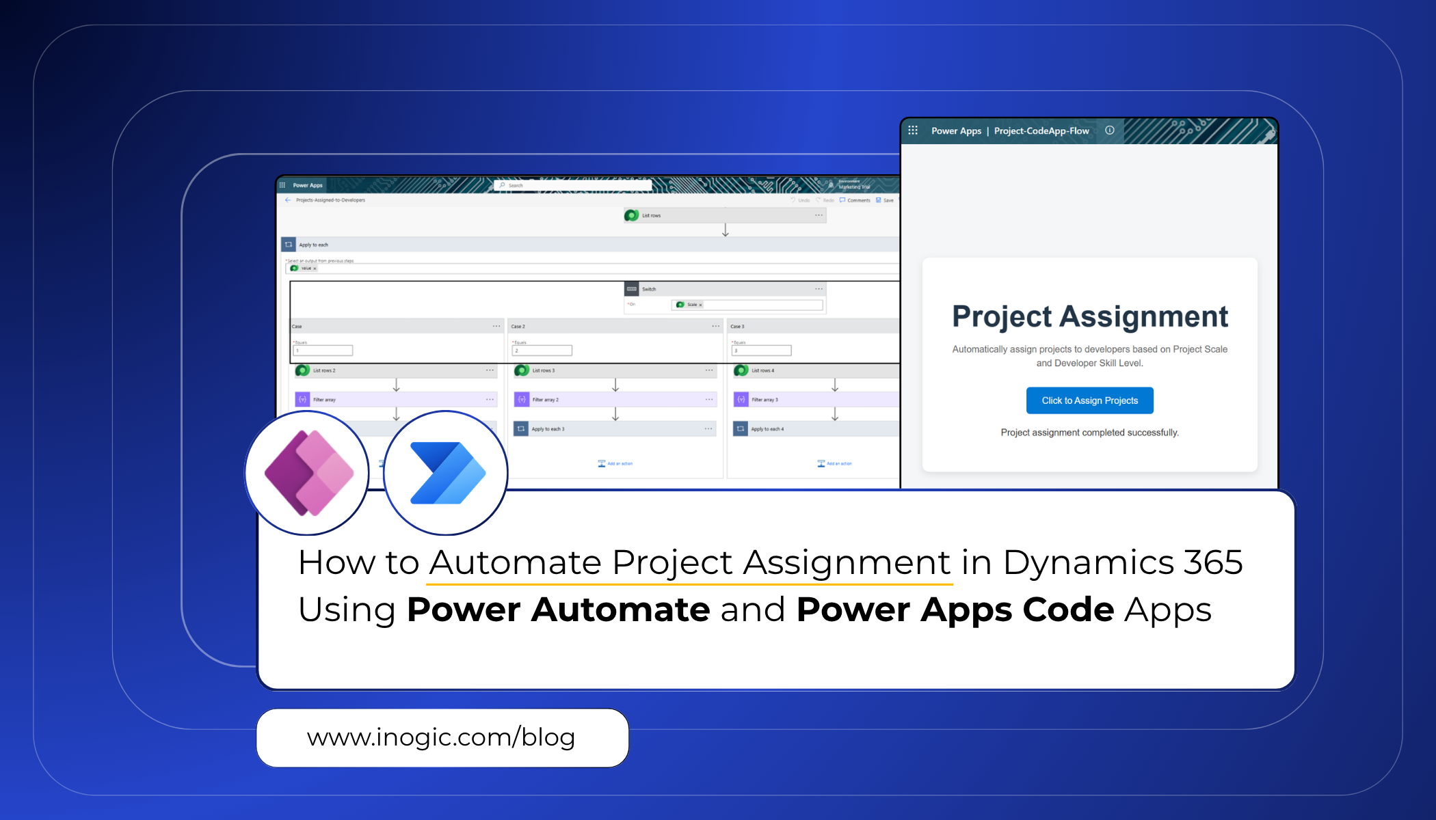This screenshot has height=820, width=1436.
Task: Remove the Scale token from Switch On field
Action: coord(700,305)
